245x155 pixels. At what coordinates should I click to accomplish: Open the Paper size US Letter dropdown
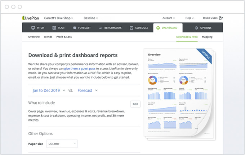pos(62,144)
